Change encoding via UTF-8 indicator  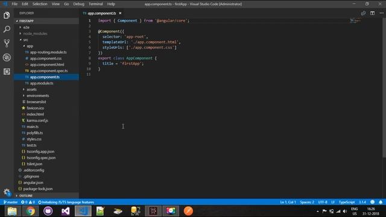[323, 202]
